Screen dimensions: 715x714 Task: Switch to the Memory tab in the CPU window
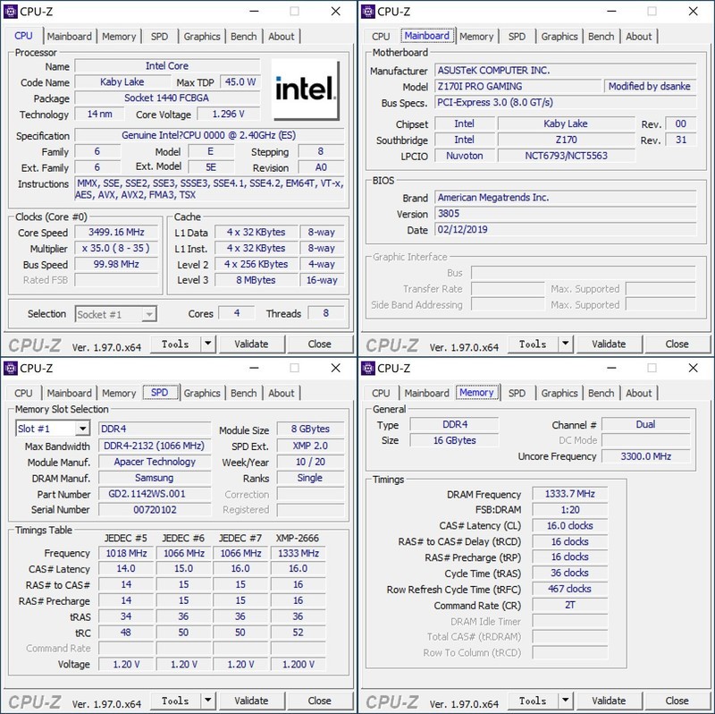[119, 37]
